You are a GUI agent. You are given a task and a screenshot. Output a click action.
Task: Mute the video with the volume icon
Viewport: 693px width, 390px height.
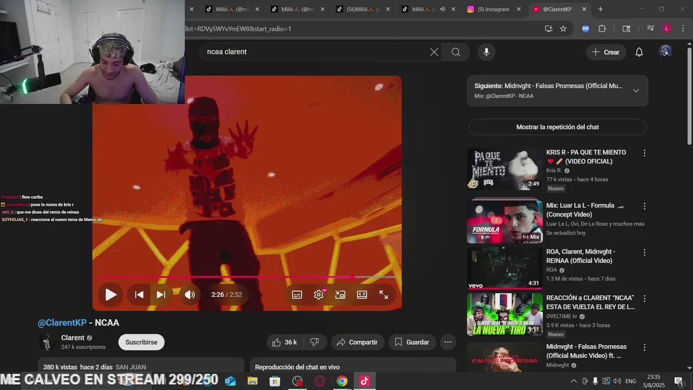[189, 295]
